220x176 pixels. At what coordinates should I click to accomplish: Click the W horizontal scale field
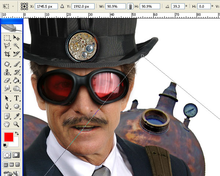pyautogui.click(x=115, y=7)
